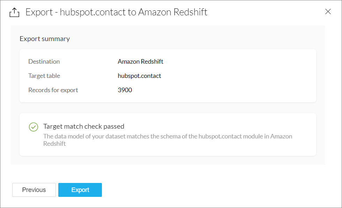Viewport: 342px width, 208px height.
Task: Click the Export summary heading
Action: 45,39
